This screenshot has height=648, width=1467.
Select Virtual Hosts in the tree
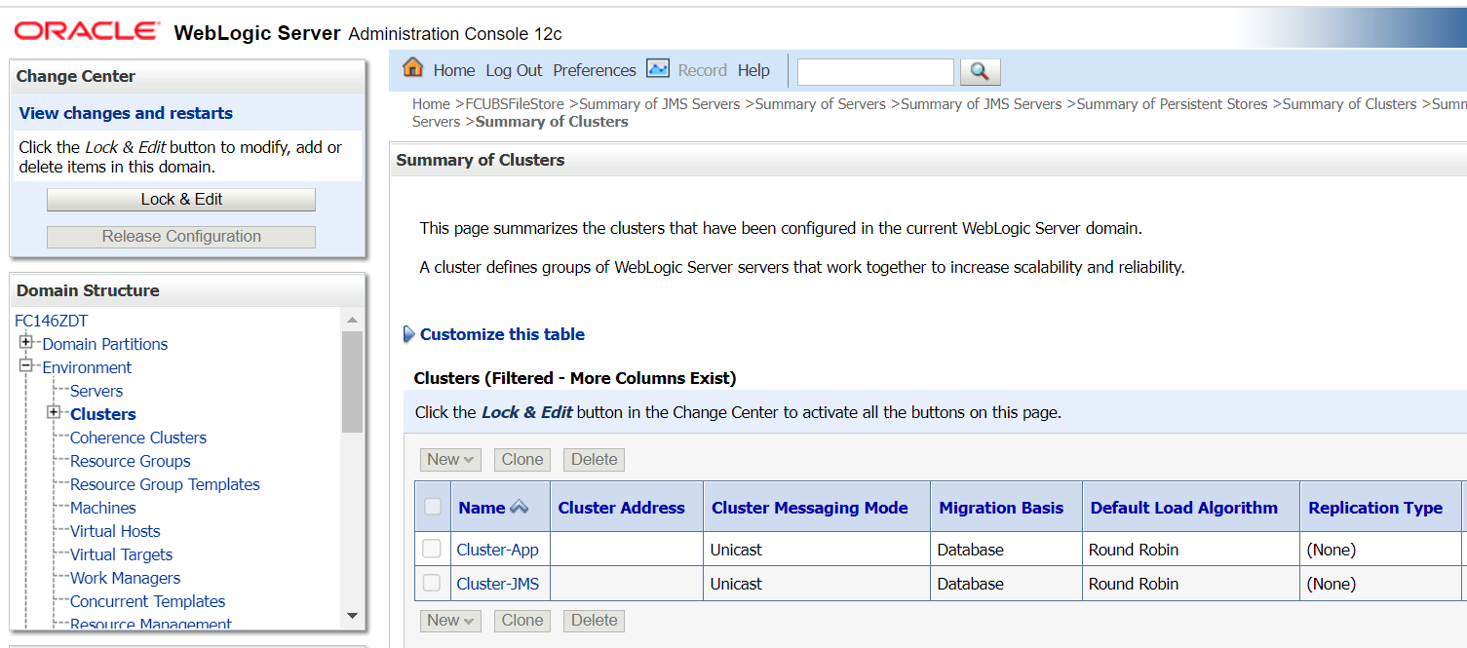[115, 531]
